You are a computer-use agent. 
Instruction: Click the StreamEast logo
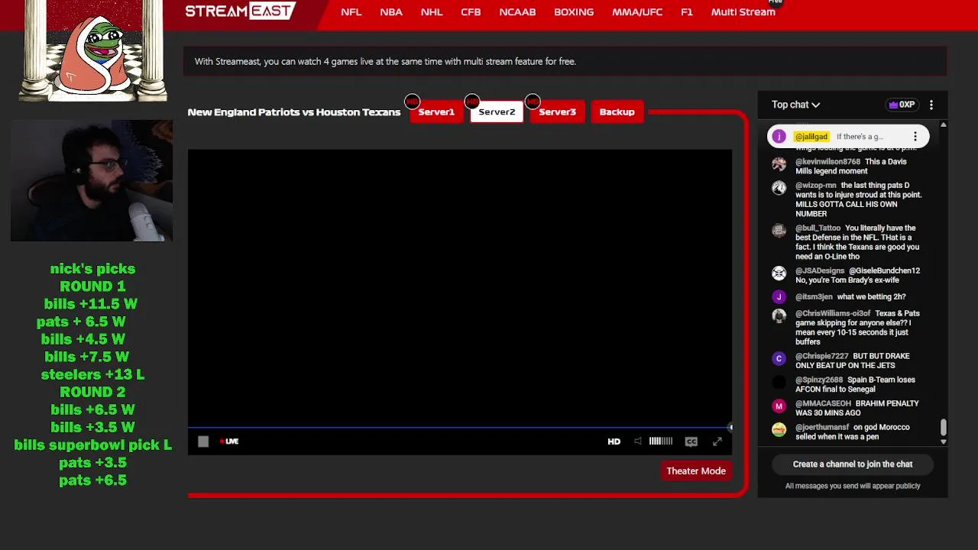point(240,11)
